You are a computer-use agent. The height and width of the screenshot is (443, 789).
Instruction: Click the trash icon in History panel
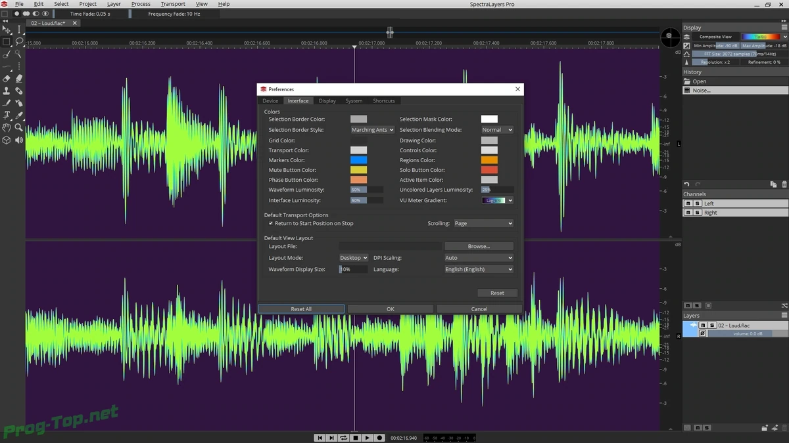[784, 184]
